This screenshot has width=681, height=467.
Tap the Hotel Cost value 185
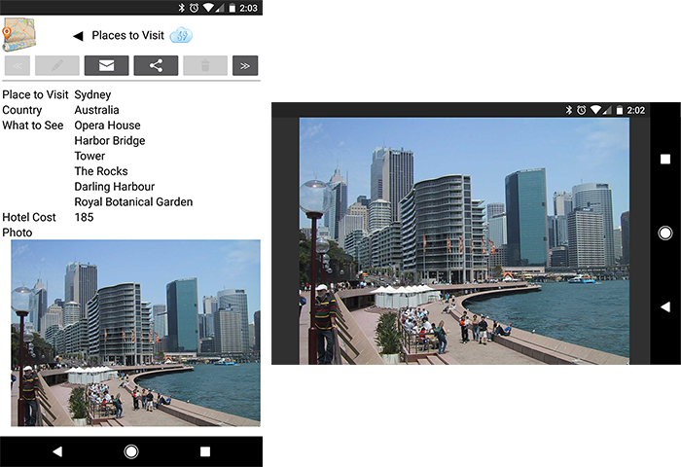click(85, 217)
